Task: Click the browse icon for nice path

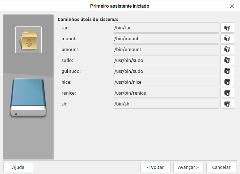Action: (227, 82)
